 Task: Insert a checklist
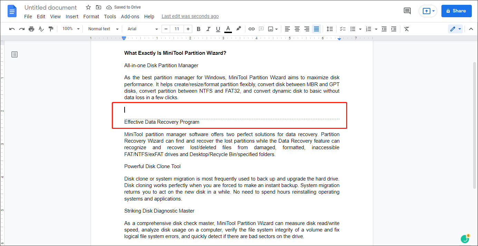point(343,29)
